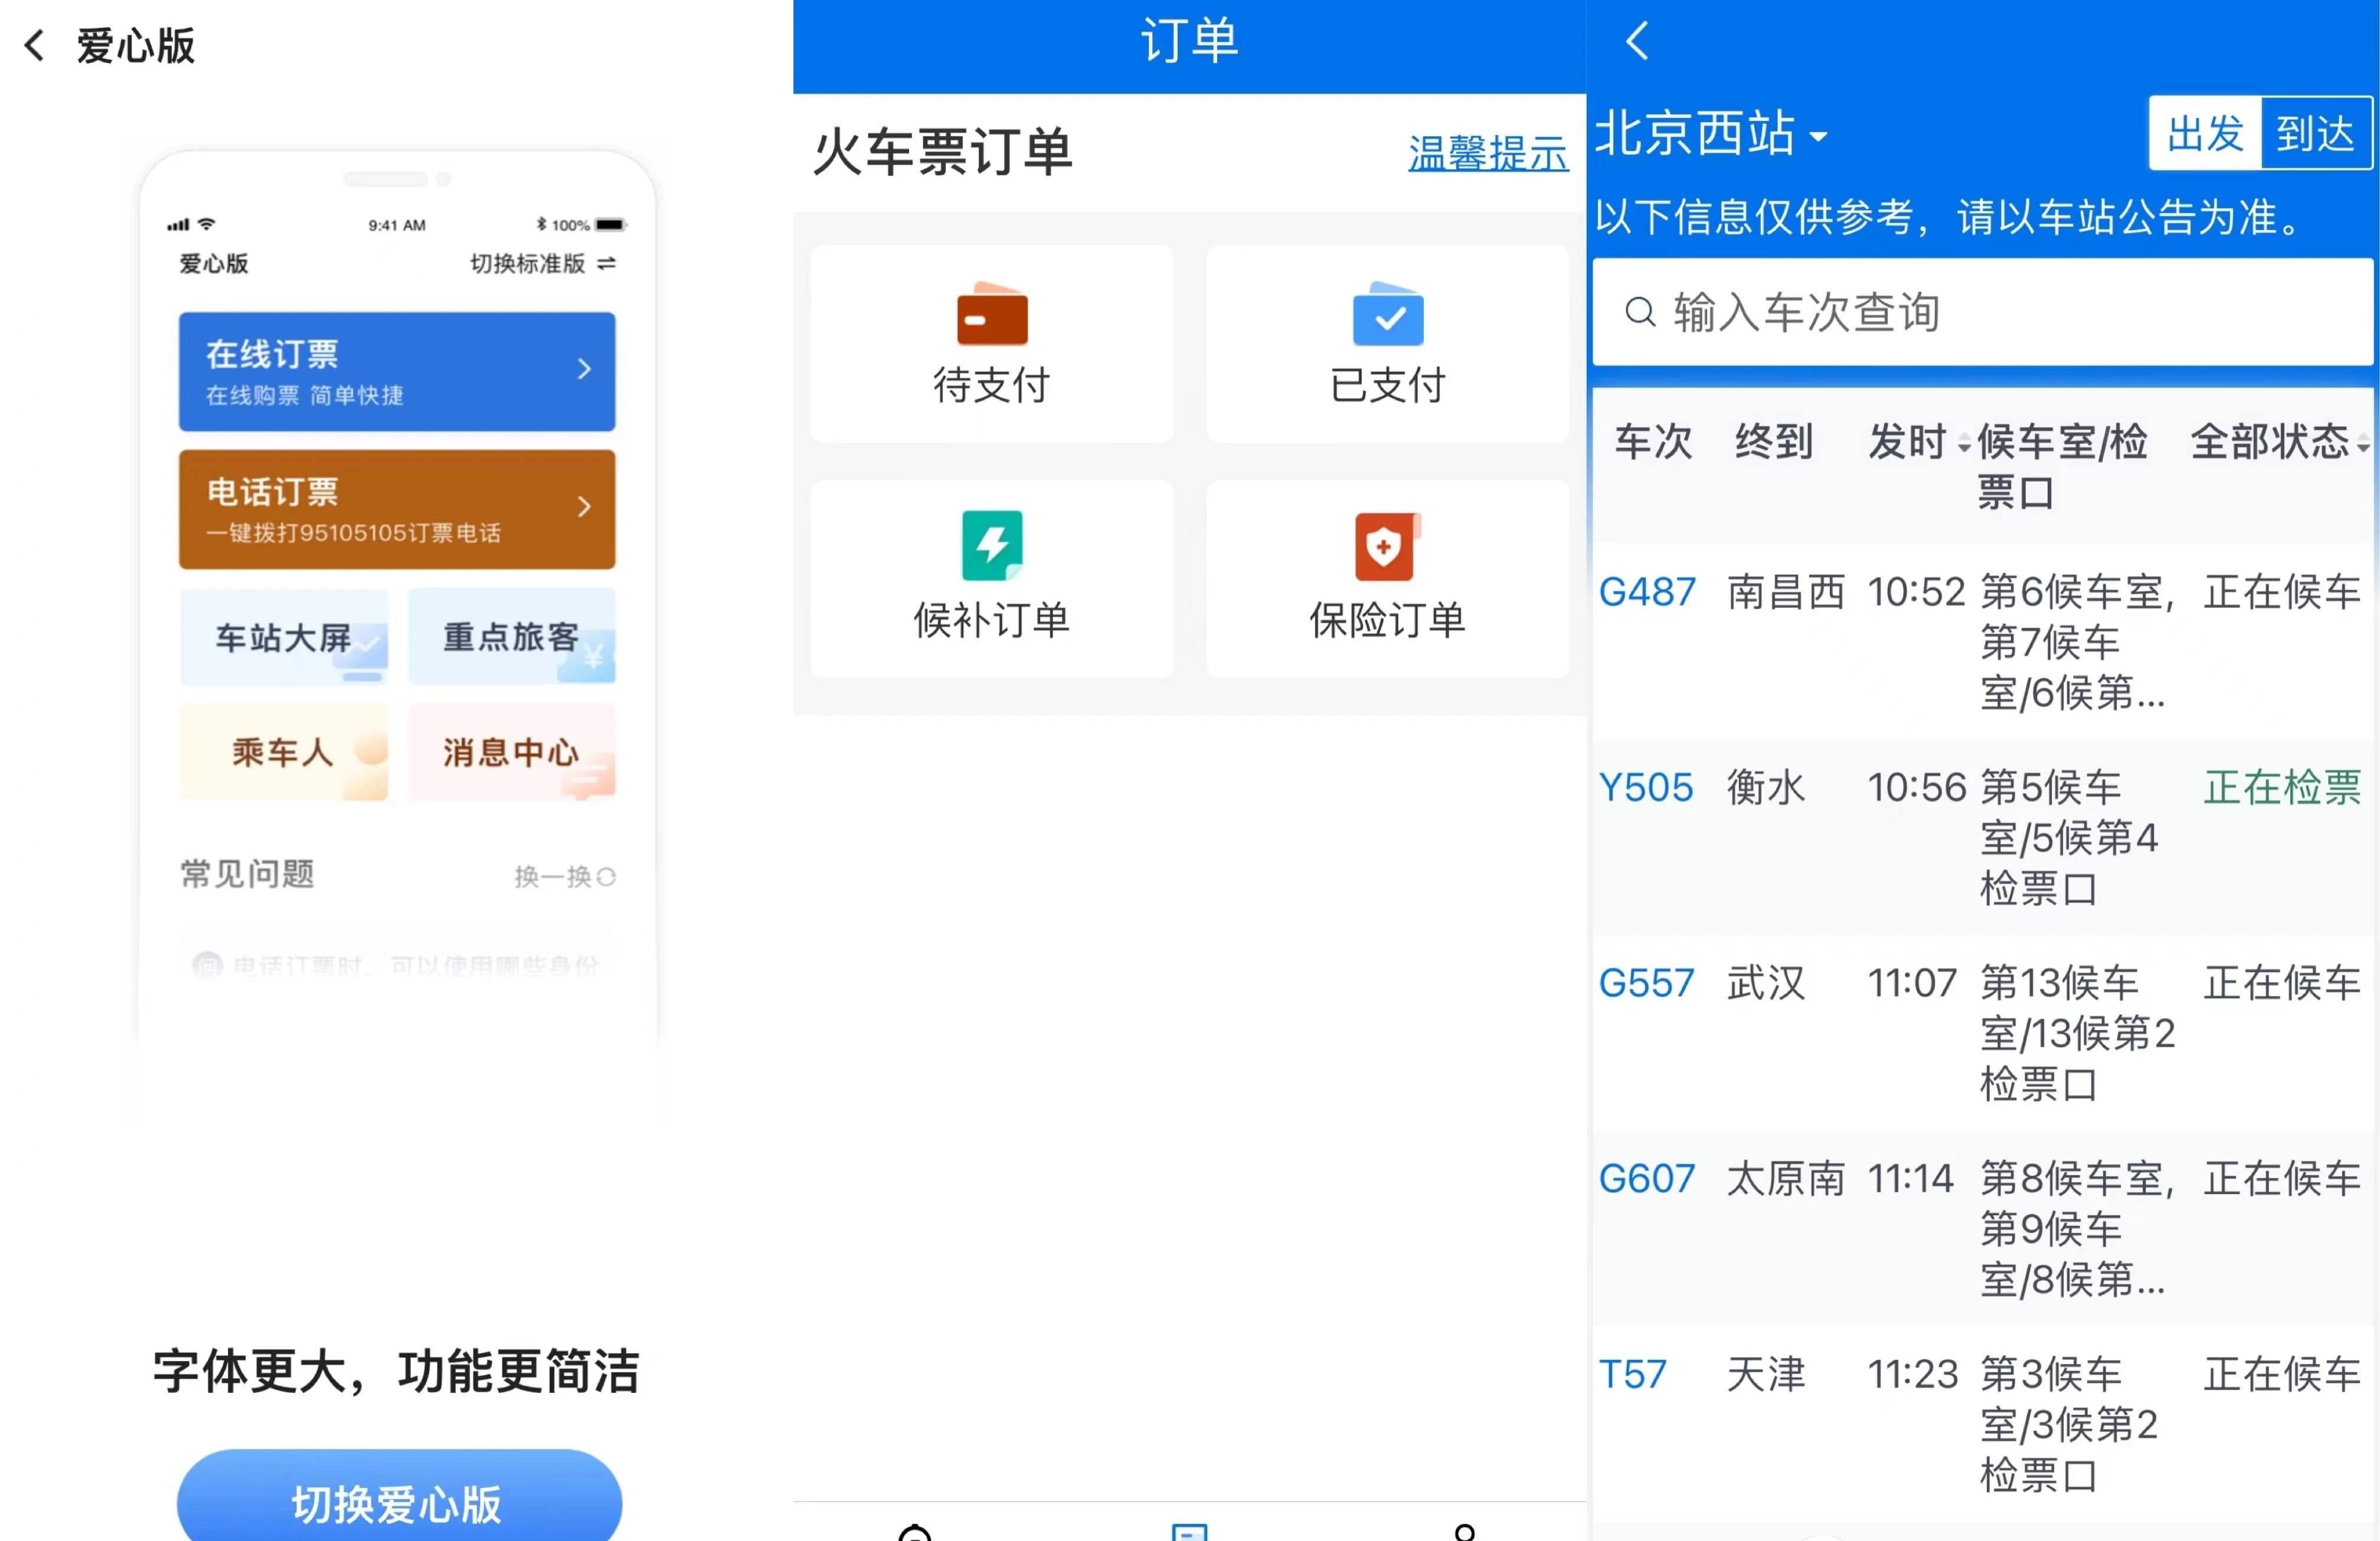The image size is (2380, 1541).
Task: Select the 出发 toggle
Action: [2205, 134]
